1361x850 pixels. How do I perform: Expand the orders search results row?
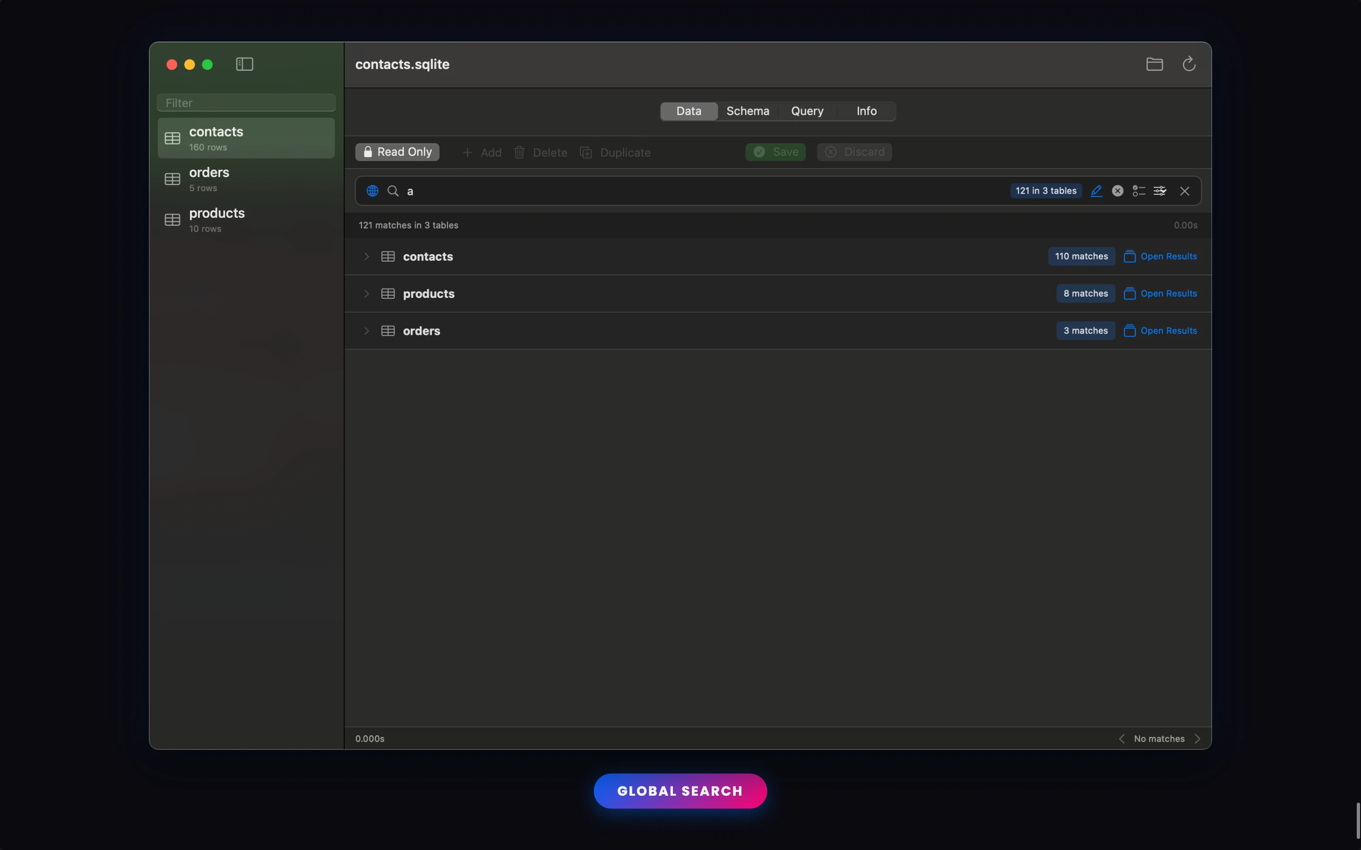point(367,331)
